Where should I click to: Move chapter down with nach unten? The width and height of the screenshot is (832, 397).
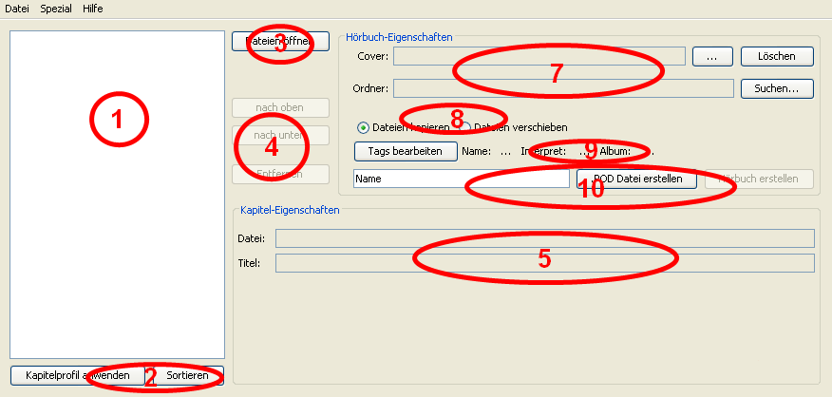pos(280,135)
